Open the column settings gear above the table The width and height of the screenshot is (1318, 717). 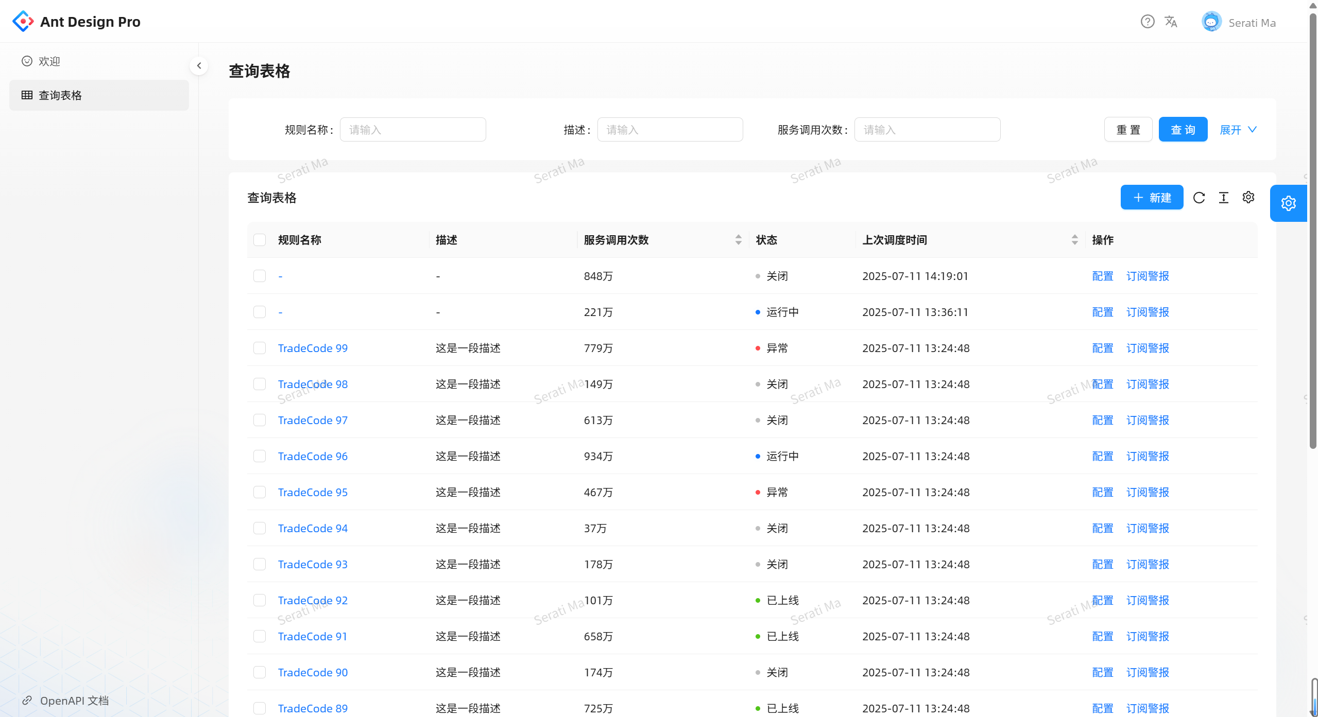[x=1248, y=197]
